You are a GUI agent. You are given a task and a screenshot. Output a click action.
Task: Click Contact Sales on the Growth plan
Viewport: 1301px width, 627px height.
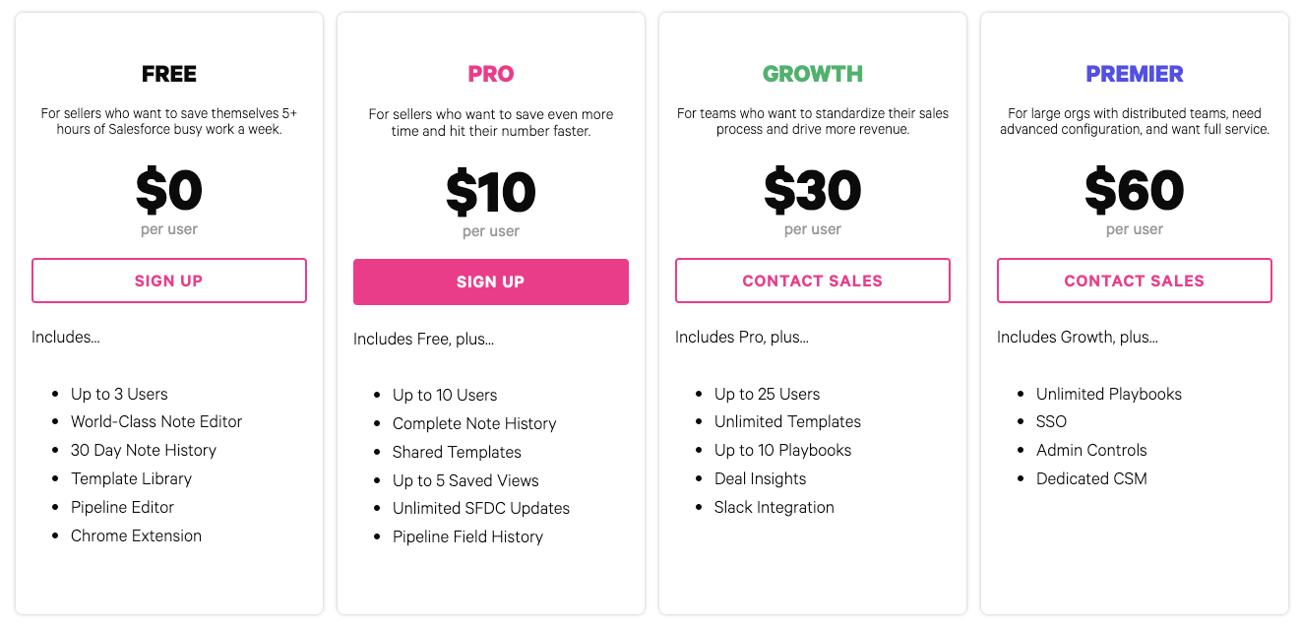[x=812, y=281]
